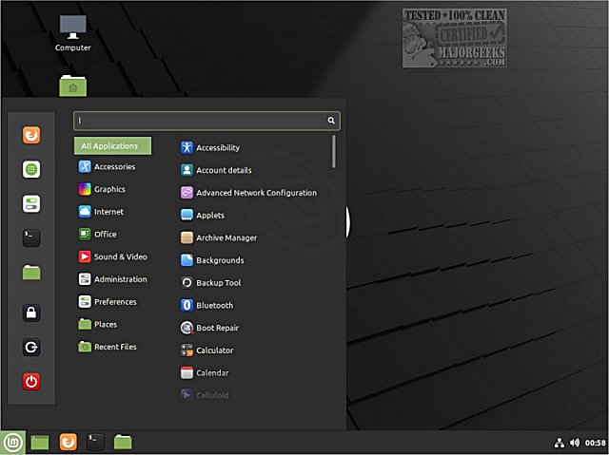The height and width of the screenshot is (455, 609).
Task: Open the volume control in the system tray
Action: point(575,443)
